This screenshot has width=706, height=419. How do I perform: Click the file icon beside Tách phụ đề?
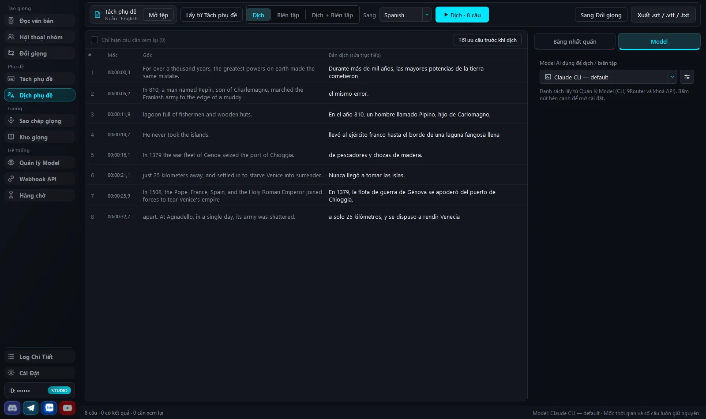[98, 15]
